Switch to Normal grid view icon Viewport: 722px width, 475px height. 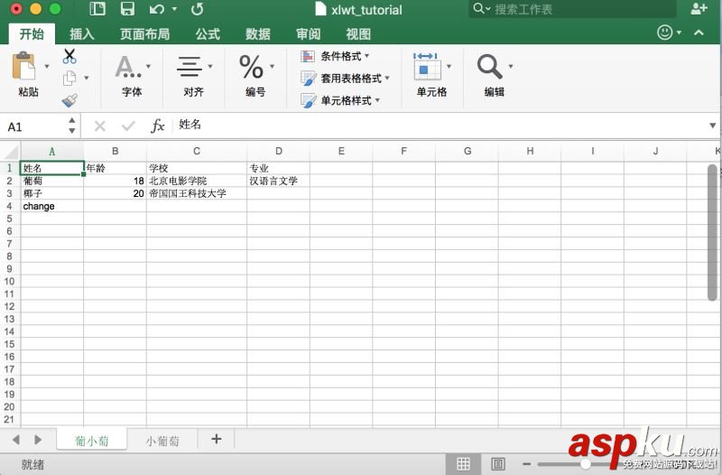(463, 463)
